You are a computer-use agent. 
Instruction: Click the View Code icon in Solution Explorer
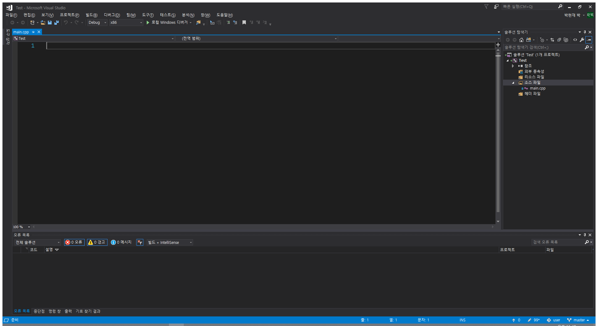click(575, 40)
